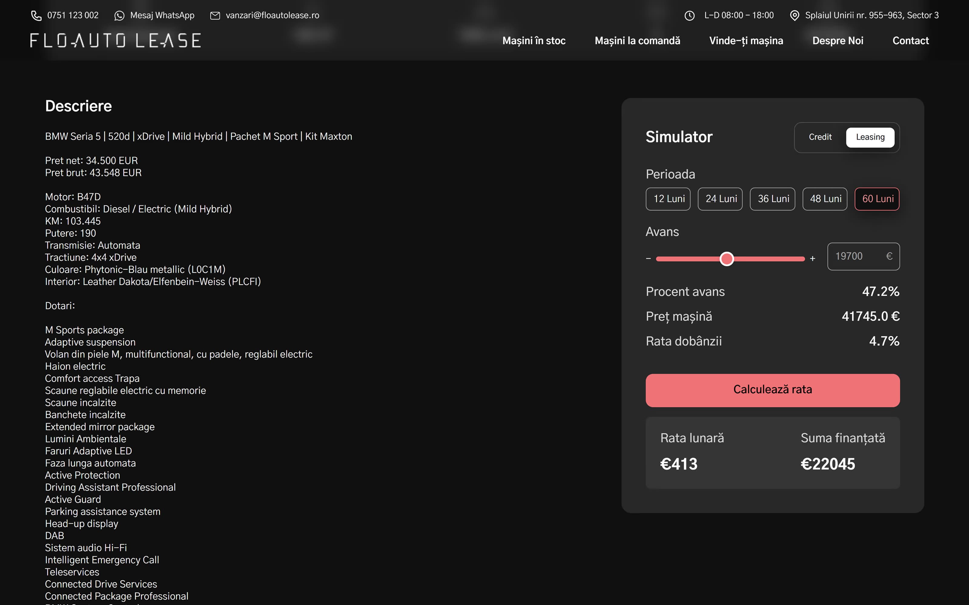Click the Simulator heading

679,137
